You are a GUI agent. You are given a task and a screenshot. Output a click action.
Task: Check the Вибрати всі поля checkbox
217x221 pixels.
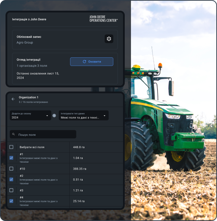tap(11, 147)
